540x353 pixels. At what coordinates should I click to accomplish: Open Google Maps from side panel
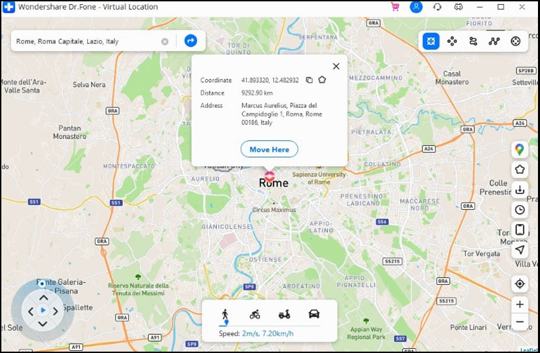pyautogui.click(x=519, y=149)
